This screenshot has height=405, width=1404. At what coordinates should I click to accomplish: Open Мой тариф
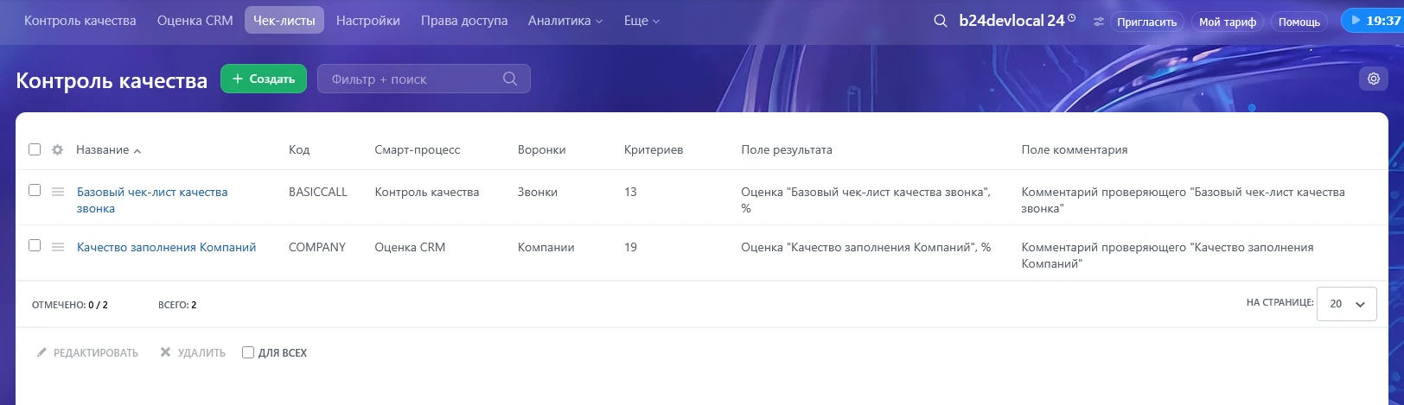coord(1228,22)
